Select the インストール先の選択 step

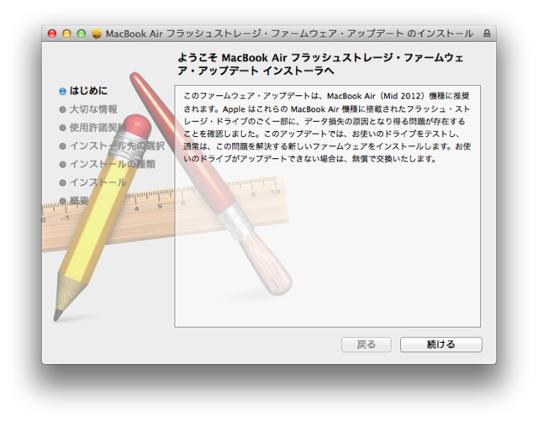pos(117,145)
